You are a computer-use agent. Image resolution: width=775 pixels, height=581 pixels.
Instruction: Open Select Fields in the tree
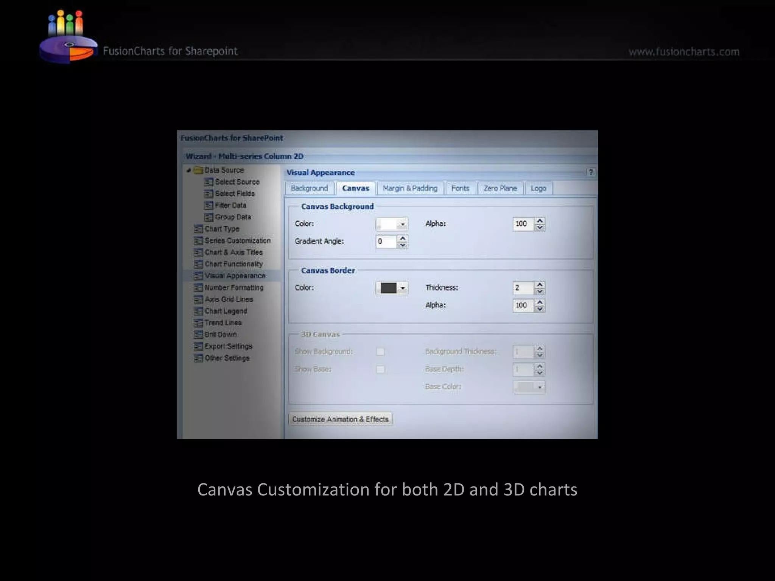(235, 194)
